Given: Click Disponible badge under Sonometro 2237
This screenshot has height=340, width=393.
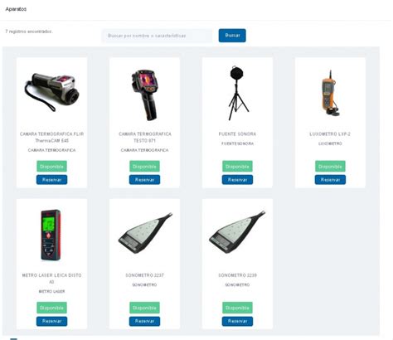Looking at the screenshot, I should point(144,308).
